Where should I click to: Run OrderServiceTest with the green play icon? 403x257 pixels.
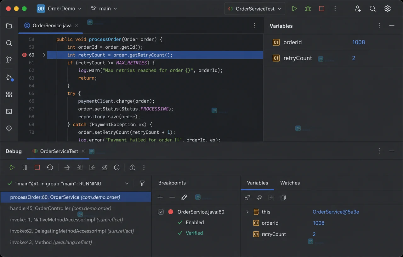point(294,9)
